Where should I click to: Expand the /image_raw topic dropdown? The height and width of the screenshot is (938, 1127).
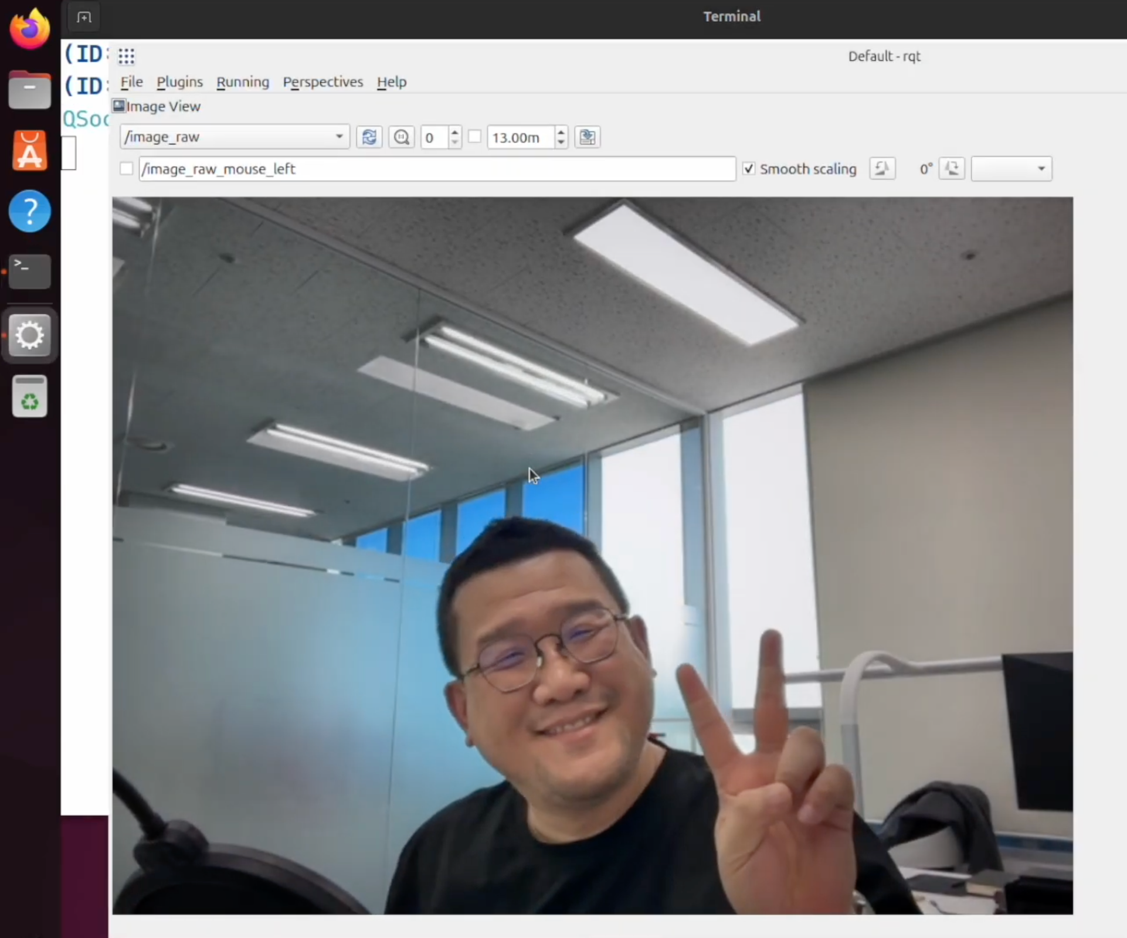[338, 137]
